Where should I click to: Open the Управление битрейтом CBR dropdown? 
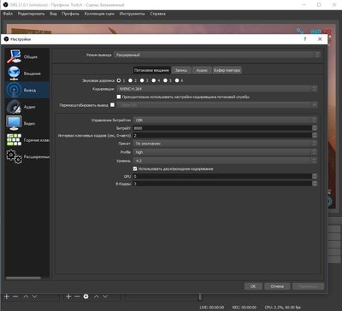click(x=225, y=120)
